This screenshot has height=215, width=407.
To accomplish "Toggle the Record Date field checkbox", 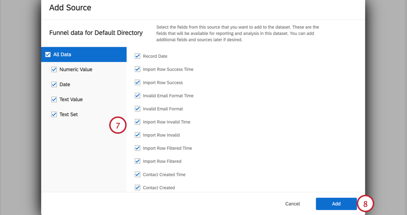I will 137,56.
